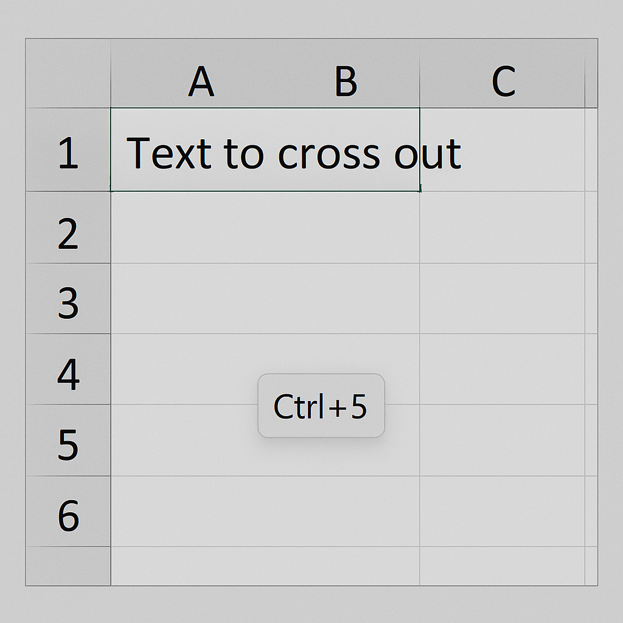Select the column C header
The image size is (623, 623).
pos(503,81)
